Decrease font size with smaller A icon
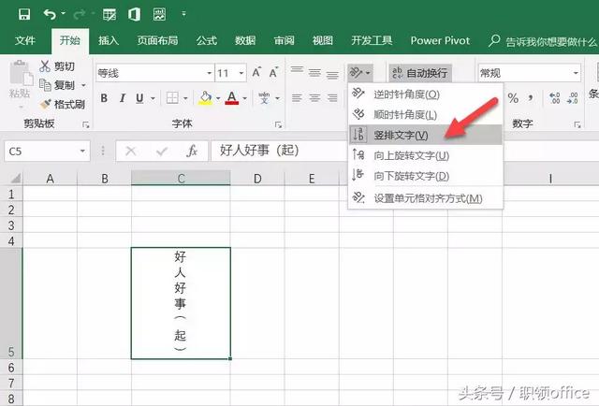 click(x=273, y=72)
